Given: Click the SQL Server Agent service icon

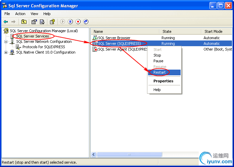Looking at the screenshot, I should point(95,49).
